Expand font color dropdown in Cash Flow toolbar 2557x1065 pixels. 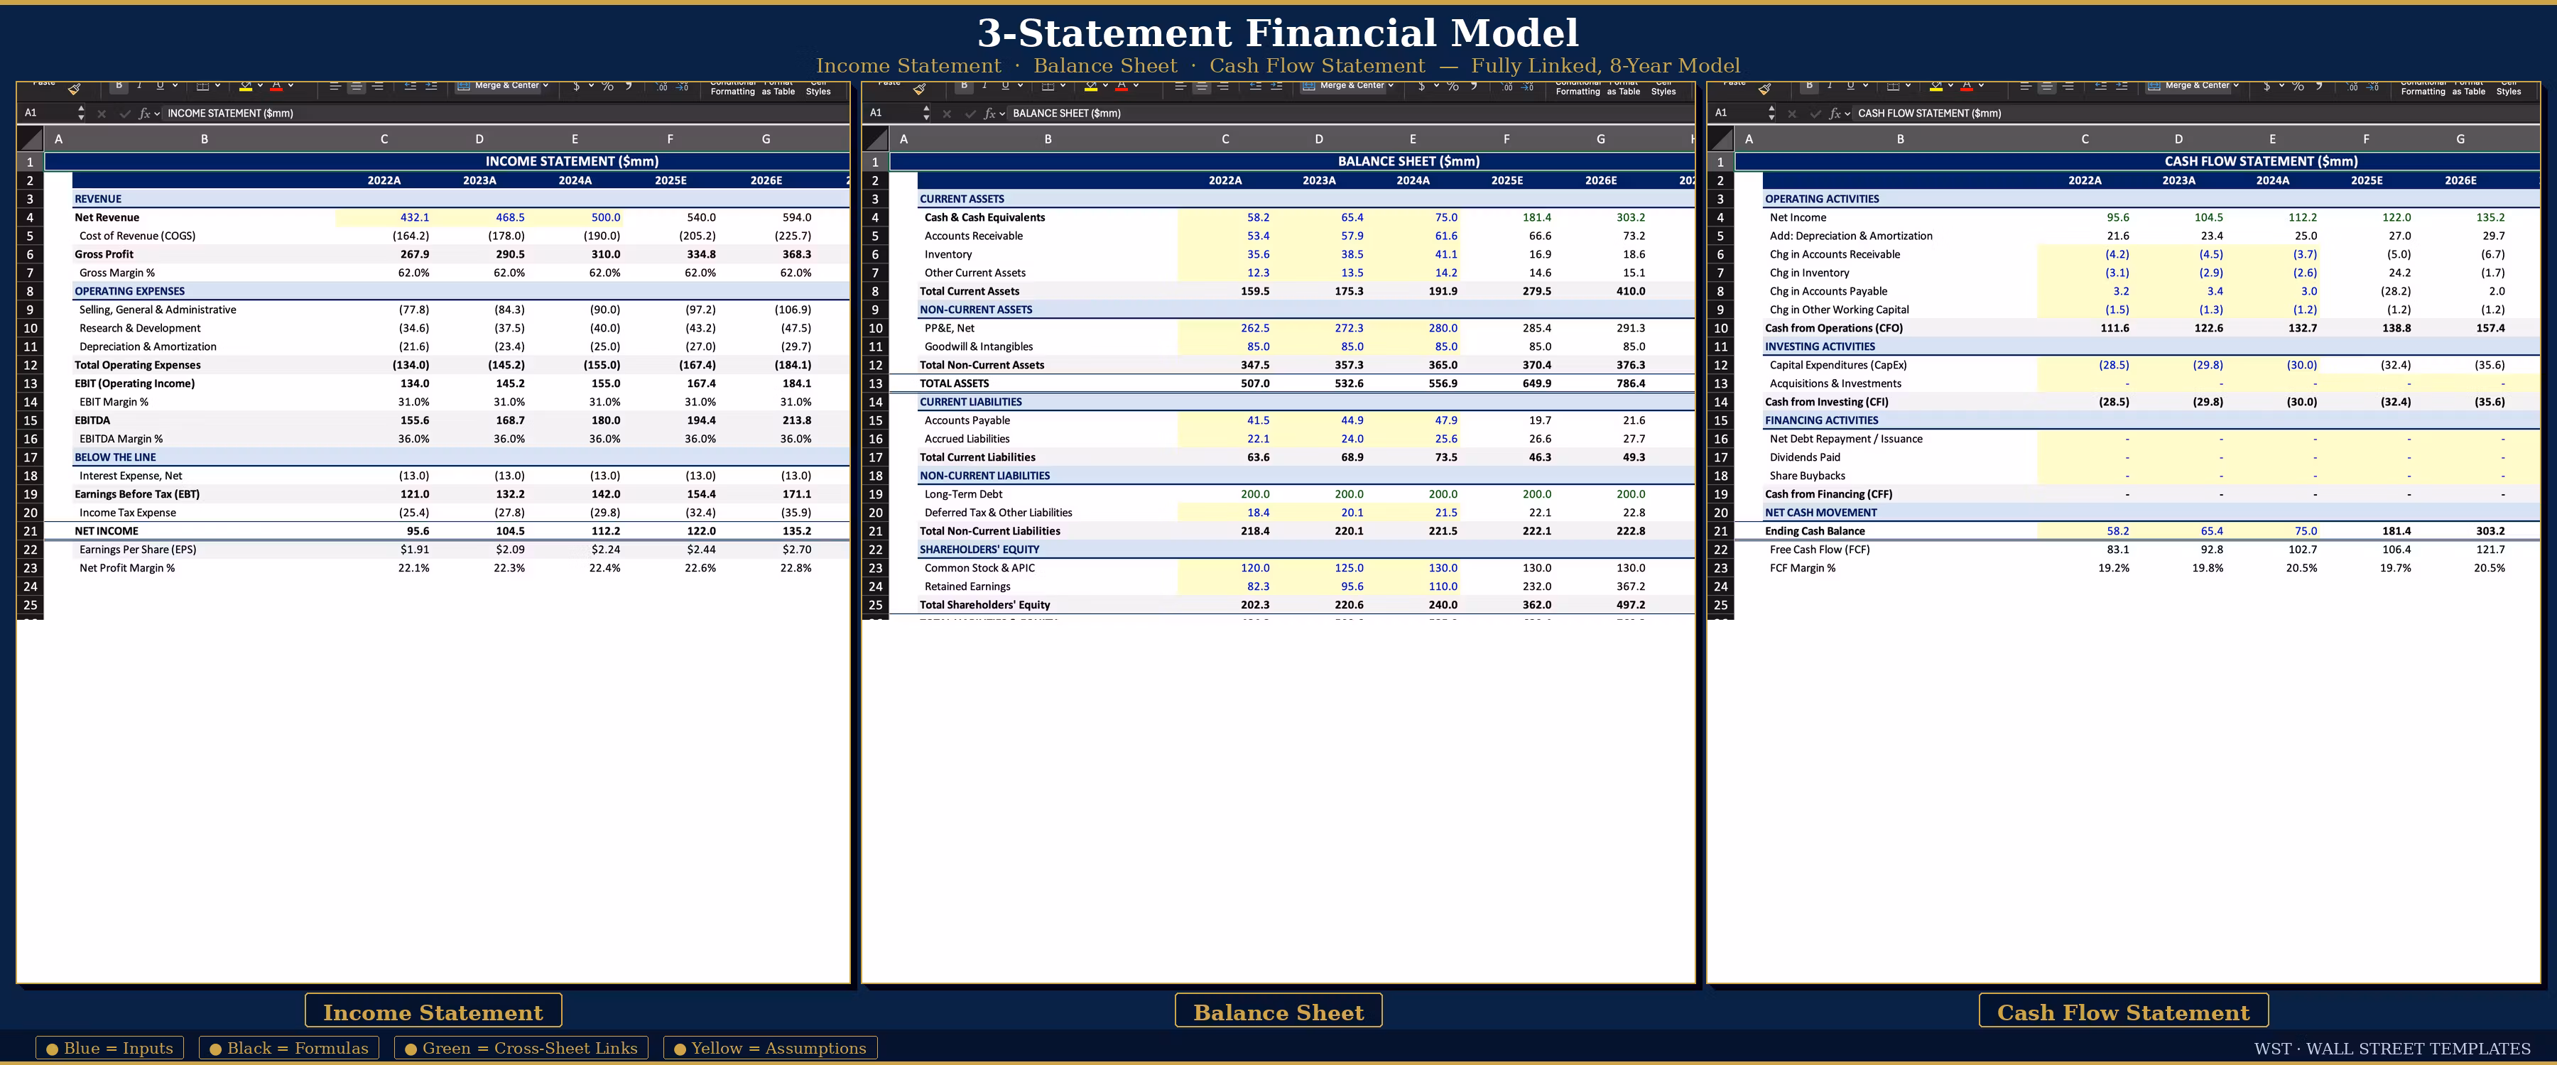(1981, 85)
